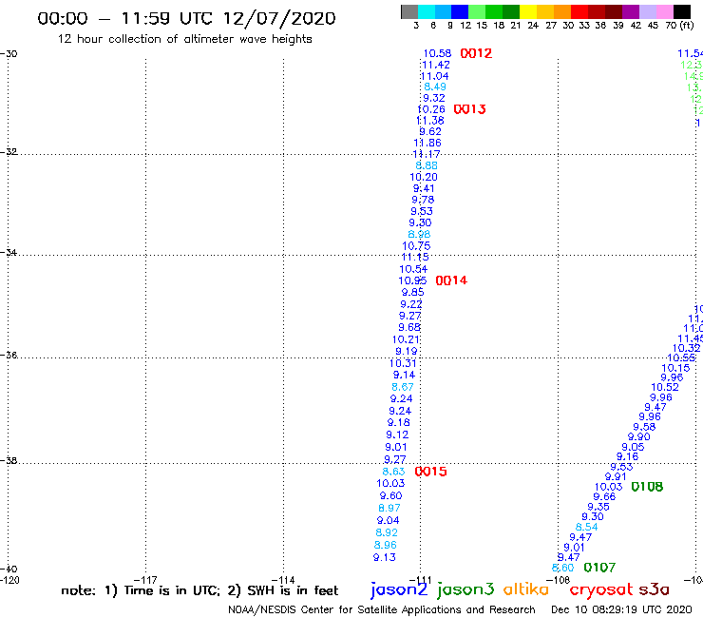Click the wave height value 10.21
703x618 pixels.
tap(407, 339)
